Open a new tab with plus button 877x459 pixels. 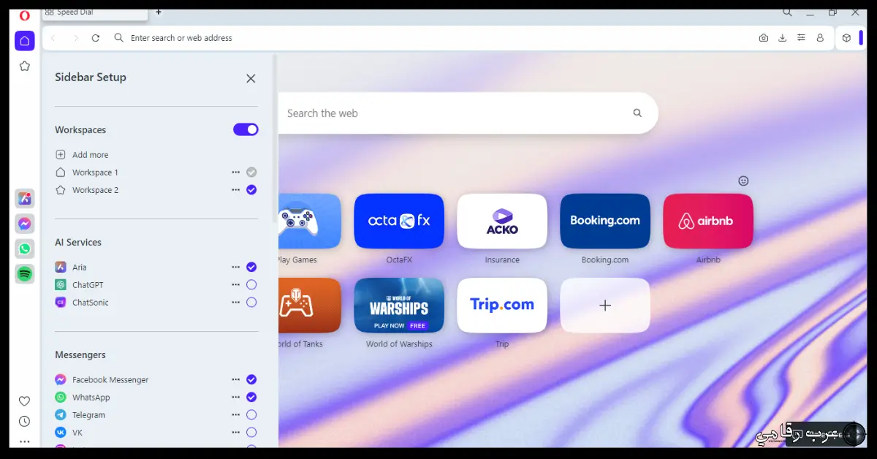pos(159,12)
